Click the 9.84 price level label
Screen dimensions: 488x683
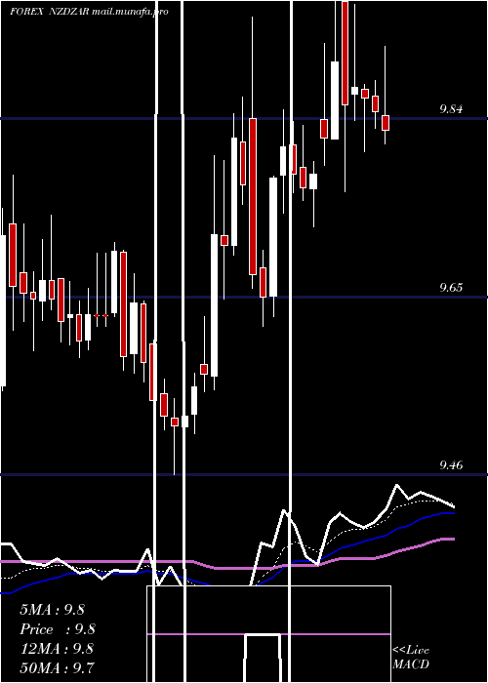point(451,109)
